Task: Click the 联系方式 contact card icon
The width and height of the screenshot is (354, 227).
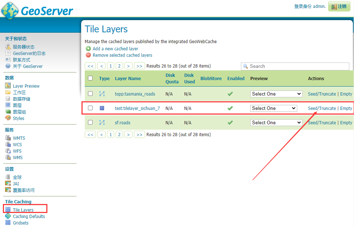Action: click(x=8, y=60)
